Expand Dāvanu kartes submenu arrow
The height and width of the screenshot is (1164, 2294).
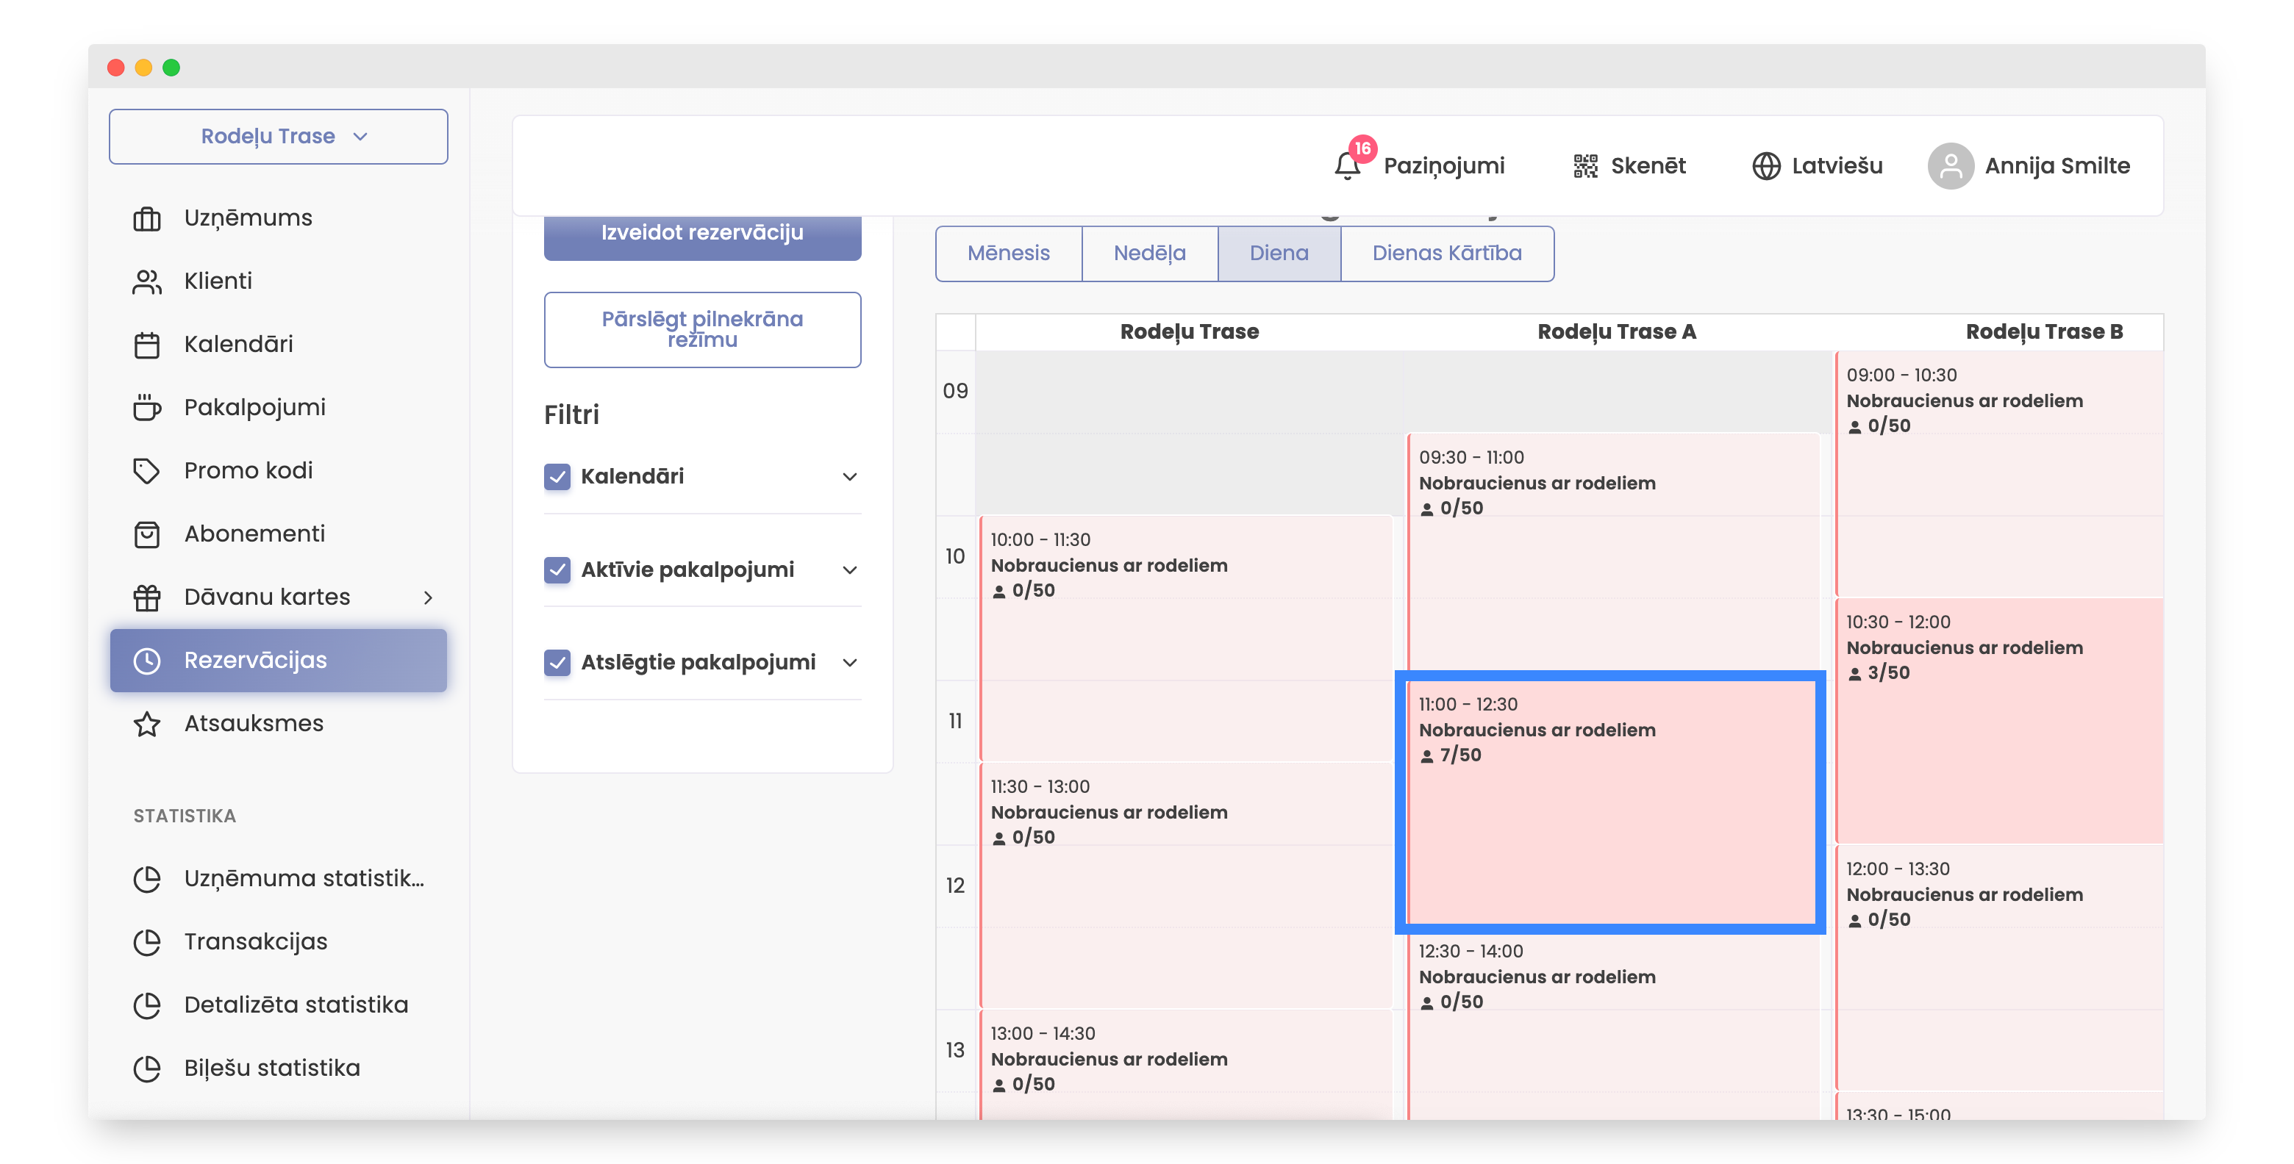click(x=429, y=597)
